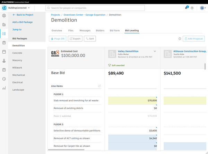Viewport: 208px width, 154px height.
Task: Select the Landscape bid package
Action: click(27, 90)
